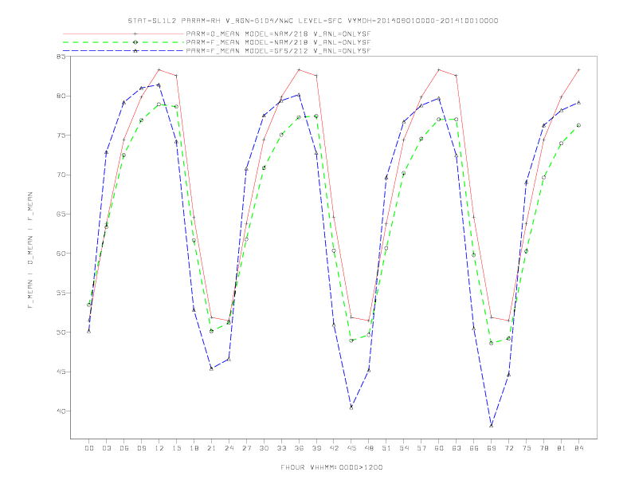Click x-axis tick label 18
Image resolution: width=631 pixels, height=488 pixels.
pos(194,448)
